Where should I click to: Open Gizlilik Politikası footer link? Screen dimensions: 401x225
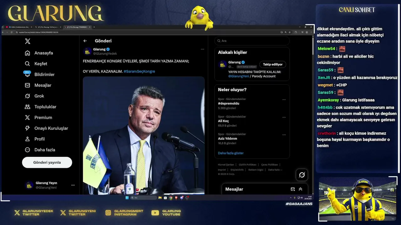(x=247, y=165)
